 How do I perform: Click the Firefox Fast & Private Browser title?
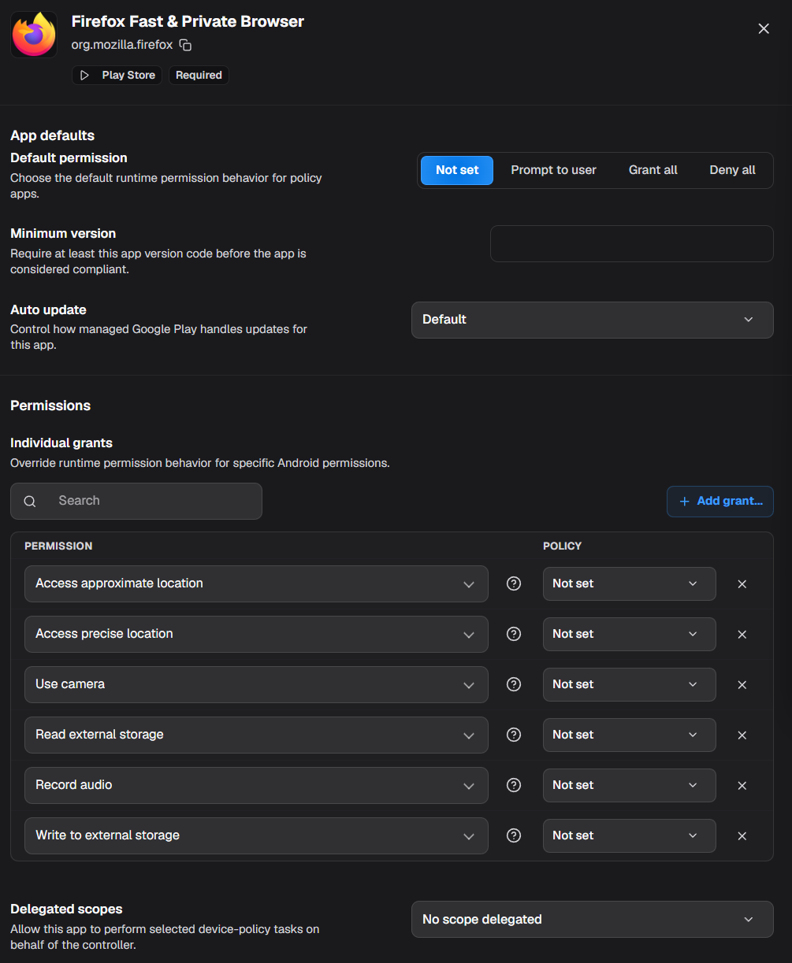point(188,21)
